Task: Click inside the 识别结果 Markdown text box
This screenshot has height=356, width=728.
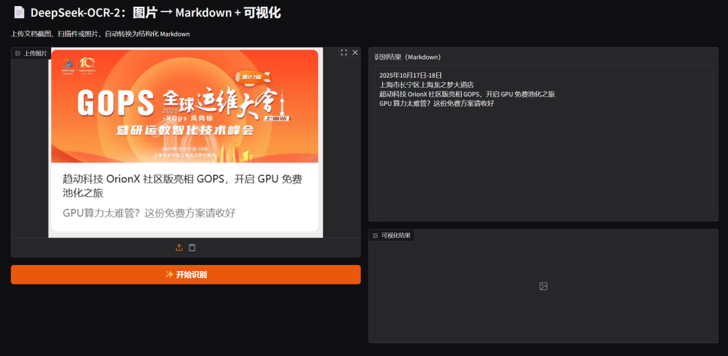Action: tap(543, 141)
